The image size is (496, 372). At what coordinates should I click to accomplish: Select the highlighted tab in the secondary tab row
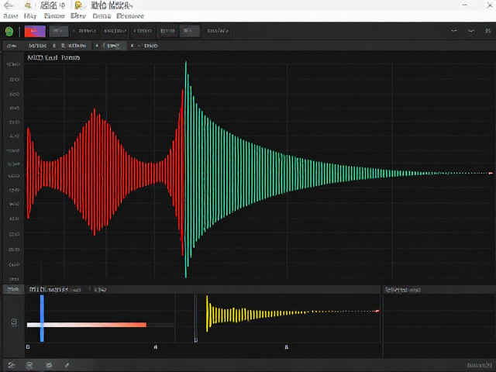110,46
